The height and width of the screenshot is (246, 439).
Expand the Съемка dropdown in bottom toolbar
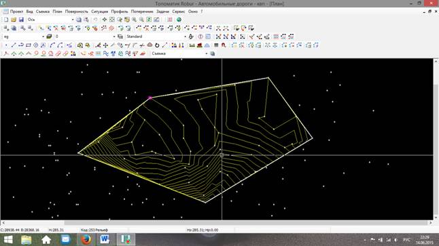click(207, 54)
